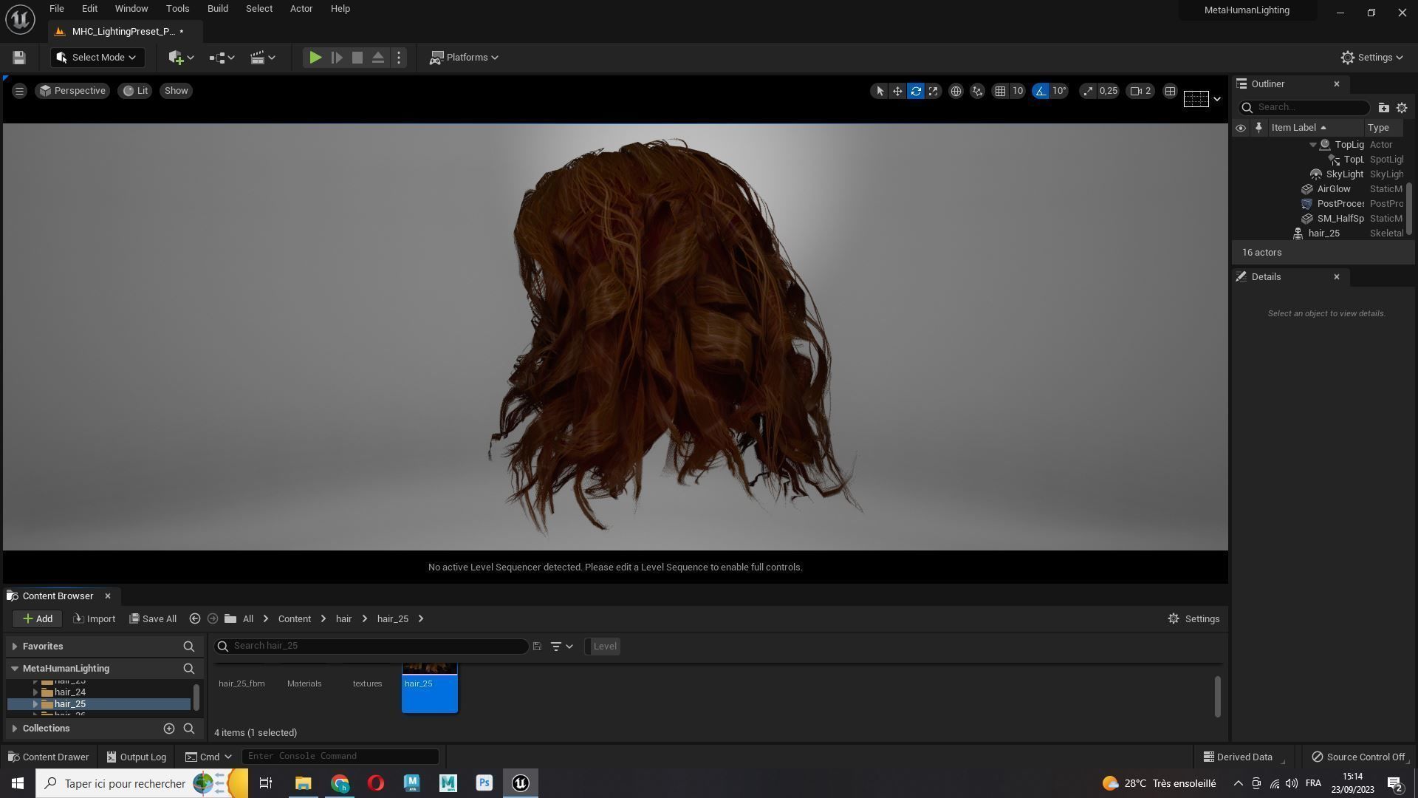The width and height of the screenshot is (1418, 798).
Task: Open the Cinematics clapperboard menu
Action: coord(262,58)
